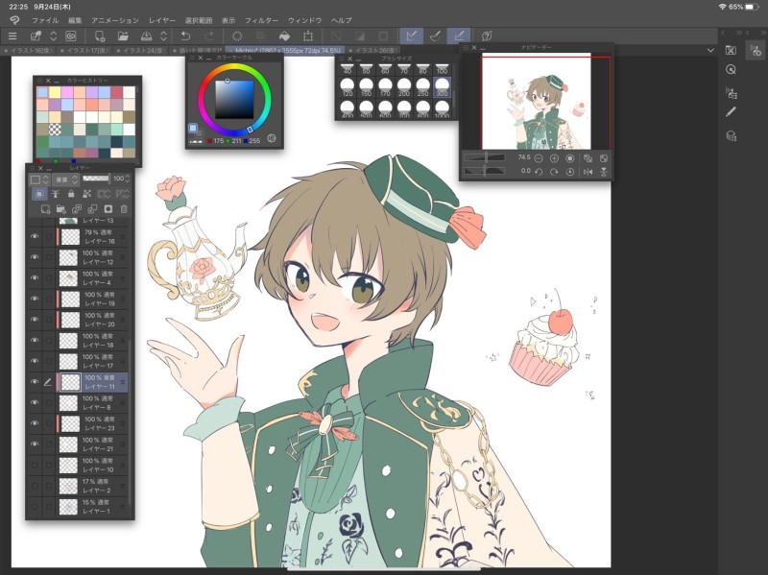The image size is (768, 575).
Task: Hide layer レイヤー 4 with its eye icon
Action: coord(35,277)
